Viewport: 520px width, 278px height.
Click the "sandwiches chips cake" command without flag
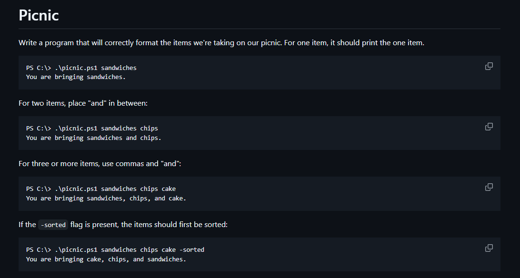pyautogui.click(x=101, y=189)
